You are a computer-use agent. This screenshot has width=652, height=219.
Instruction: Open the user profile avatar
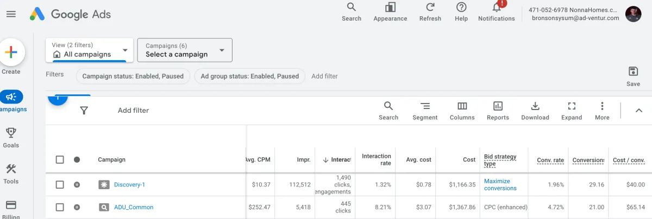(634, 14)
